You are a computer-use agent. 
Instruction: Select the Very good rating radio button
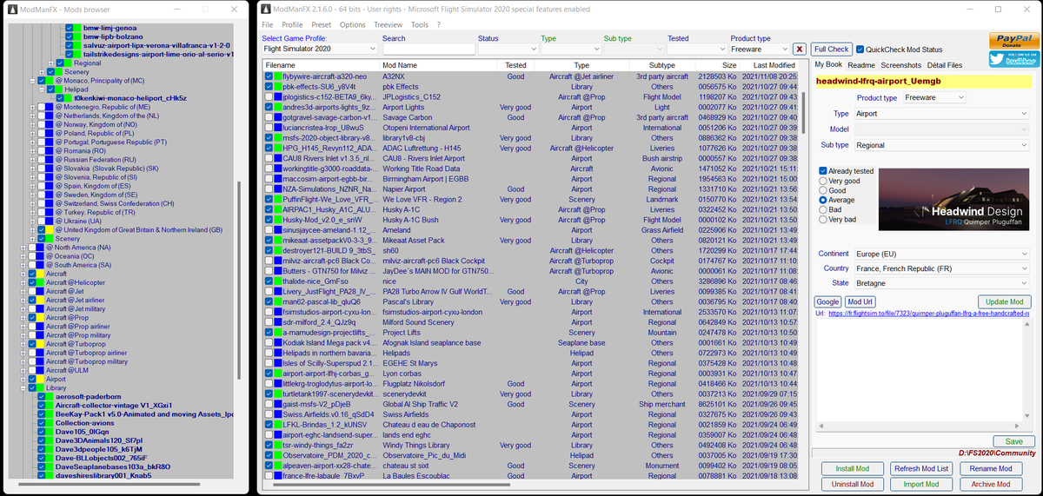coord(824,181)
